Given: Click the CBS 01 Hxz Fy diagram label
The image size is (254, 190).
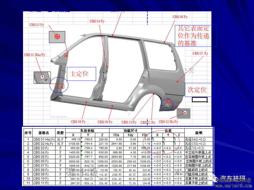Looking at the screenshot, I should (34, 55).
